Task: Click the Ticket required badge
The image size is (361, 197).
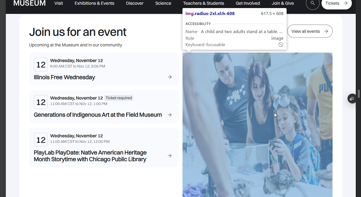Action: pyautogui.click(x=119, y=98)
